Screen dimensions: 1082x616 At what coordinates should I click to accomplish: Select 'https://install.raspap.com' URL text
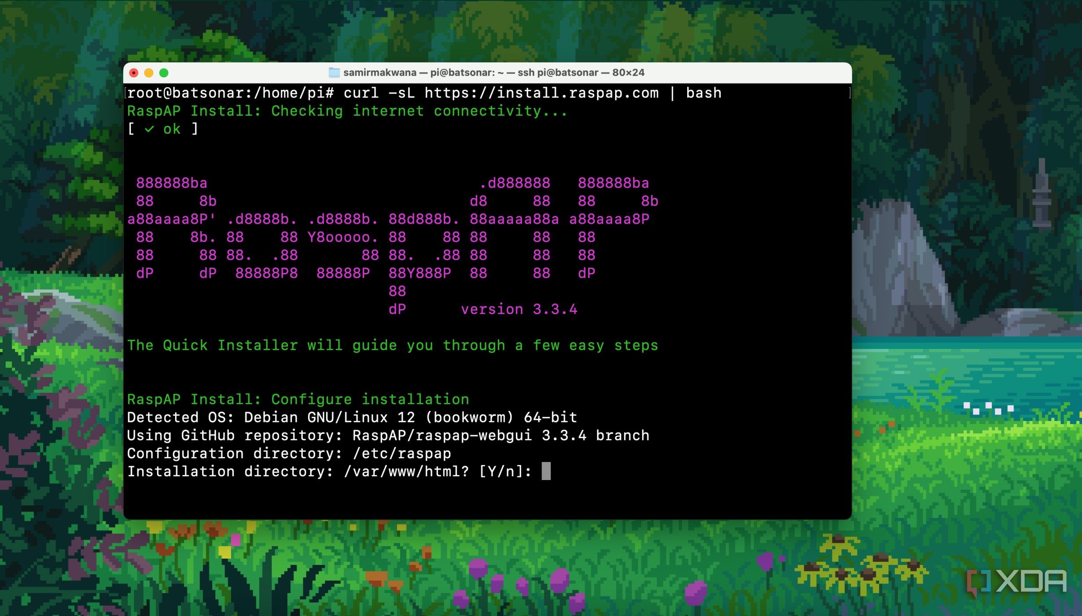tap(541, 93)
